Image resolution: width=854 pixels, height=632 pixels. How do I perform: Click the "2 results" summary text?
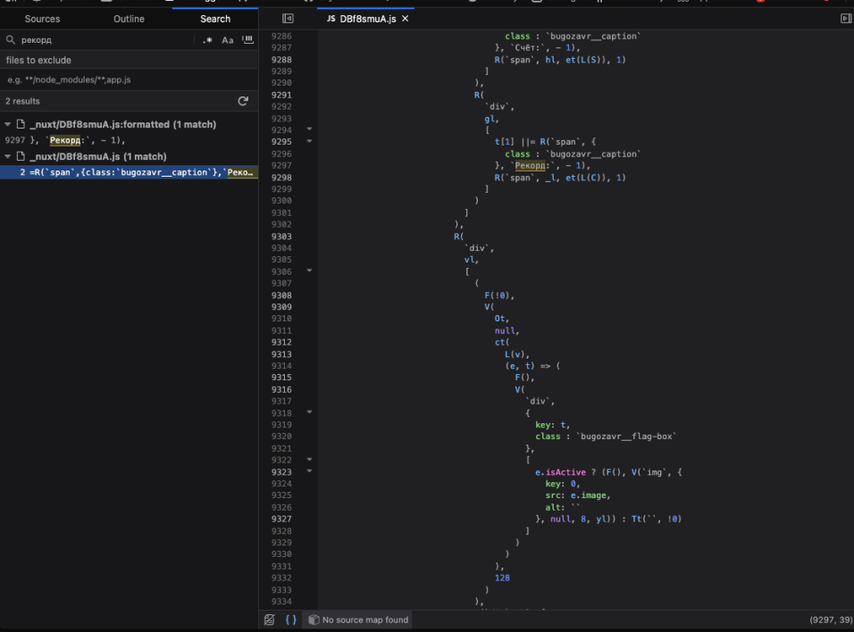pos(22,101)
